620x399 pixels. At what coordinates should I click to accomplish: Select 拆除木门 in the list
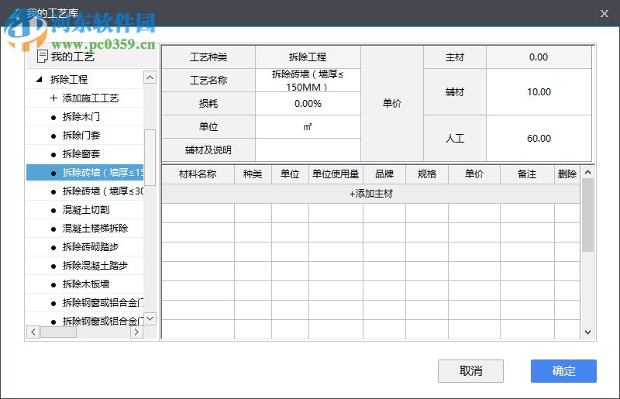click(x=84, y=117)
